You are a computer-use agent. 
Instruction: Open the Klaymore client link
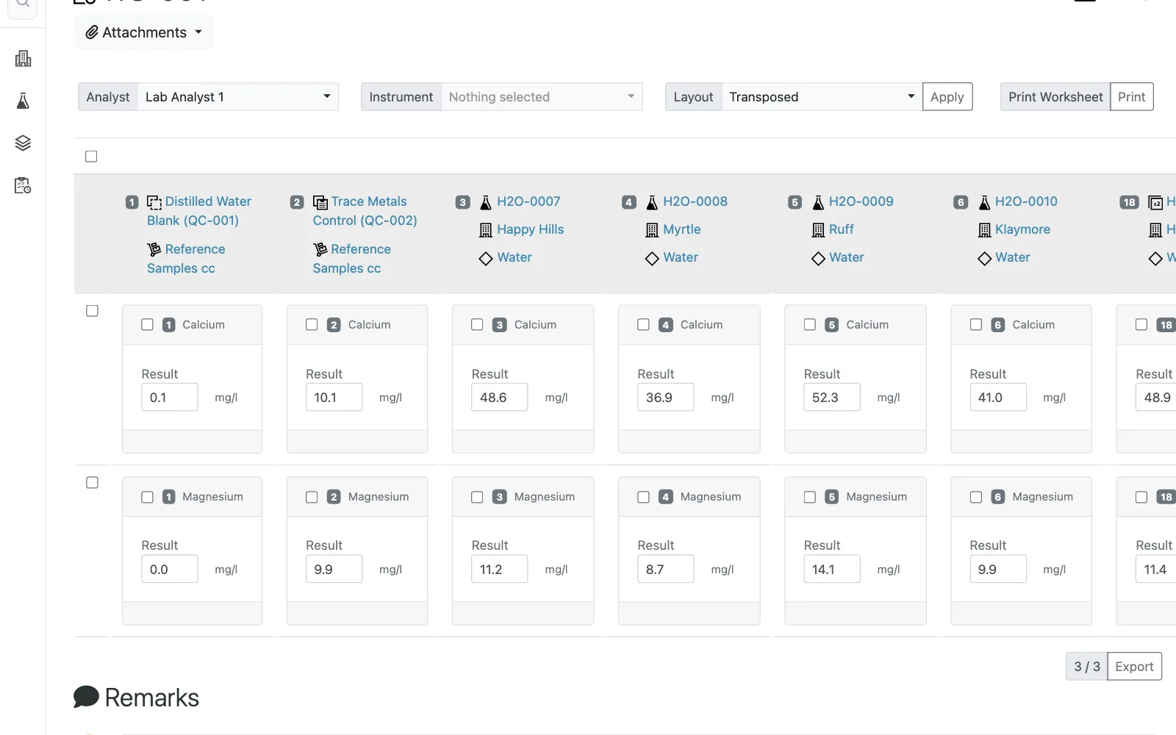(x=1022, y=229)
